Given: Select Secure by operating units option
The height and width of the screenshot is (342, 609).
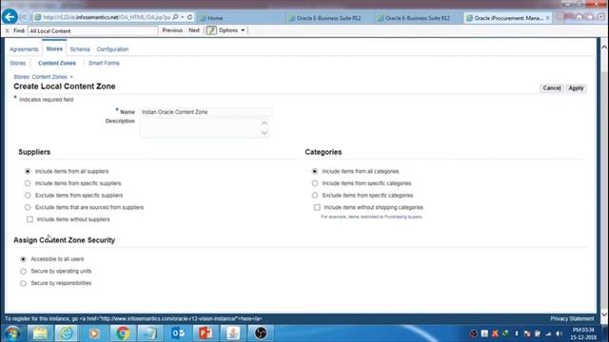Looking at the screenshot, I should click(23, 271).
